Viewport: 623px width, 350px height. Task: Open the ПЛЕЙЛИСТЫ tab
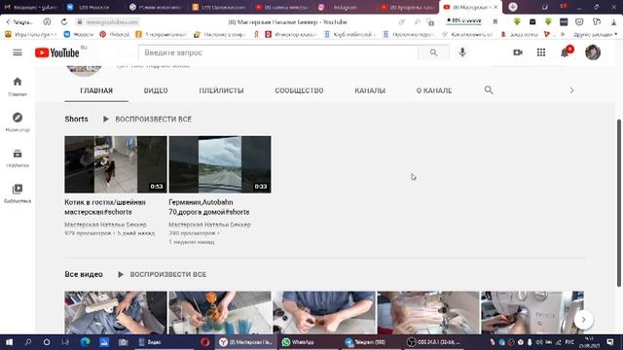click(x=221, y=90)
